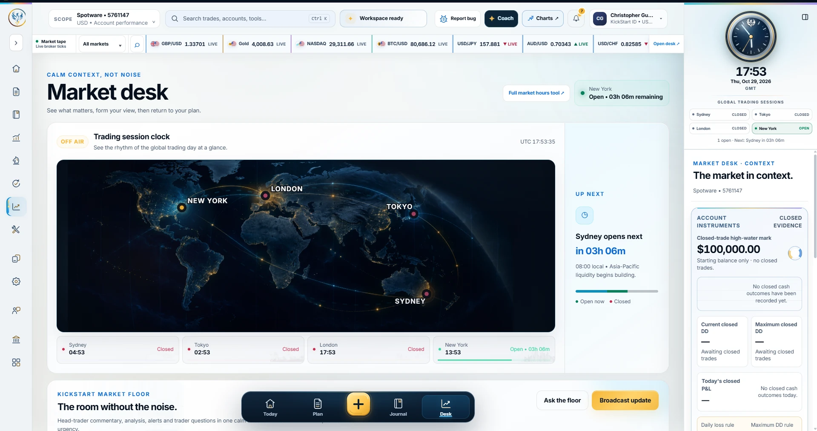Click the CG user avatar
The width and height of the screenshot is (817, 431).
600,18
